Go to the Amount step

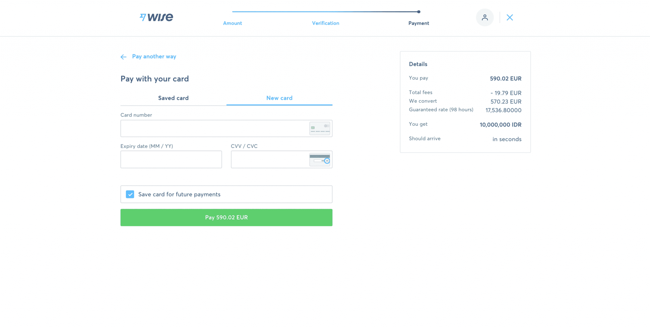coord(232,23)
